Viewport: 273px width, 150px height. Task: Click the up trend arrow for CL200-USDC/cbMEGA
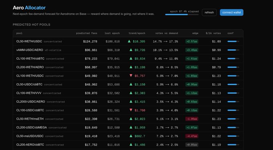click(x=131, y=127)
